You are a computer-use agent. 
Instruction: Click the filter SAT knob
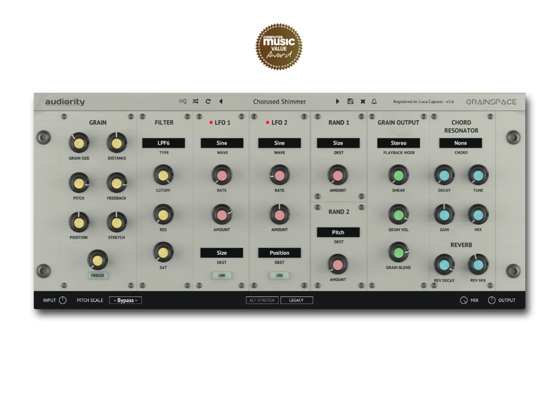(163, 252)
